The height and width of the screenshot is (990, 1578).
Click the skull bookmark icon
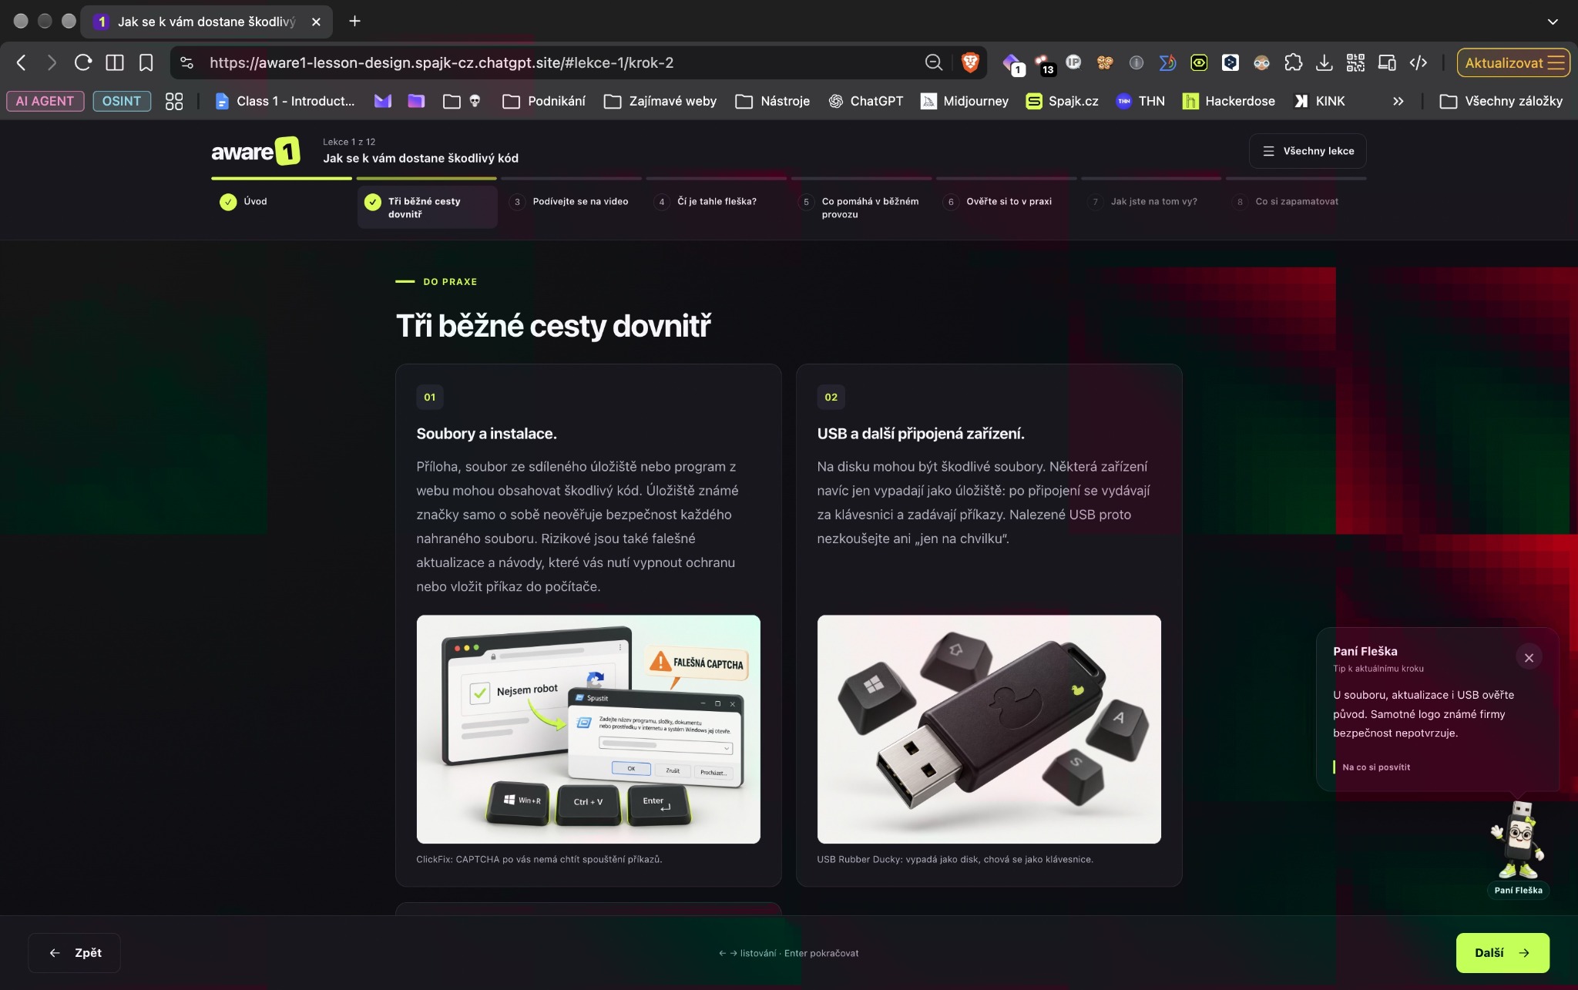tap(475, 101)
